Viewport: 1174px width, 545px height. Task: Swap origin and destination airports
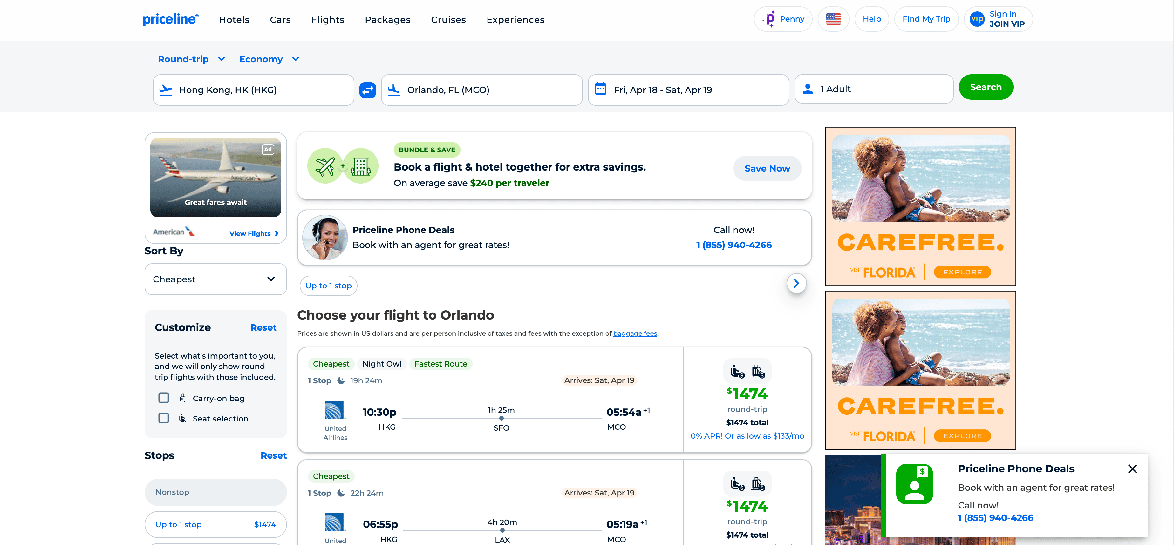pos(367,90)
